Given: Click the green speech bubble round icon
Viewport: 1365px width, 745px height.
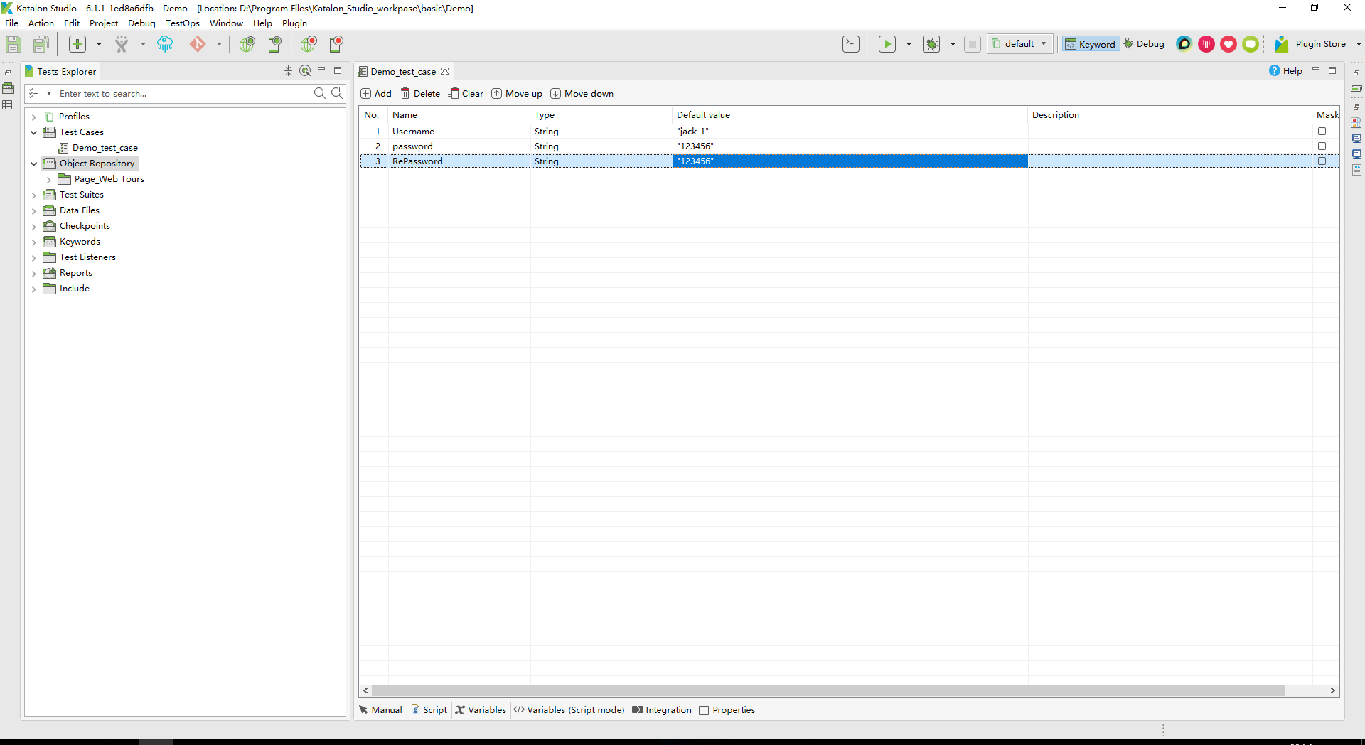Looking at the screenshot, I should (x=1251, y=44).
